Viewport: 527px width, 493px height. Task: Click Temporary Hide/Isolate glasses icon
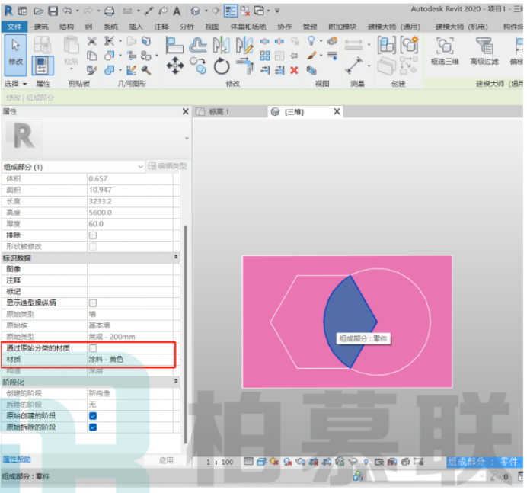point(353,462)
